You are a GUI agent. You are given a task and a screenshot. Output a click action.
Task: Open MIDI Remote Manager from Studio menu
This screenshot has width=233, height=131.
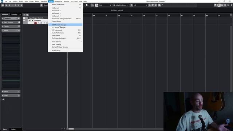coord(66,25)
